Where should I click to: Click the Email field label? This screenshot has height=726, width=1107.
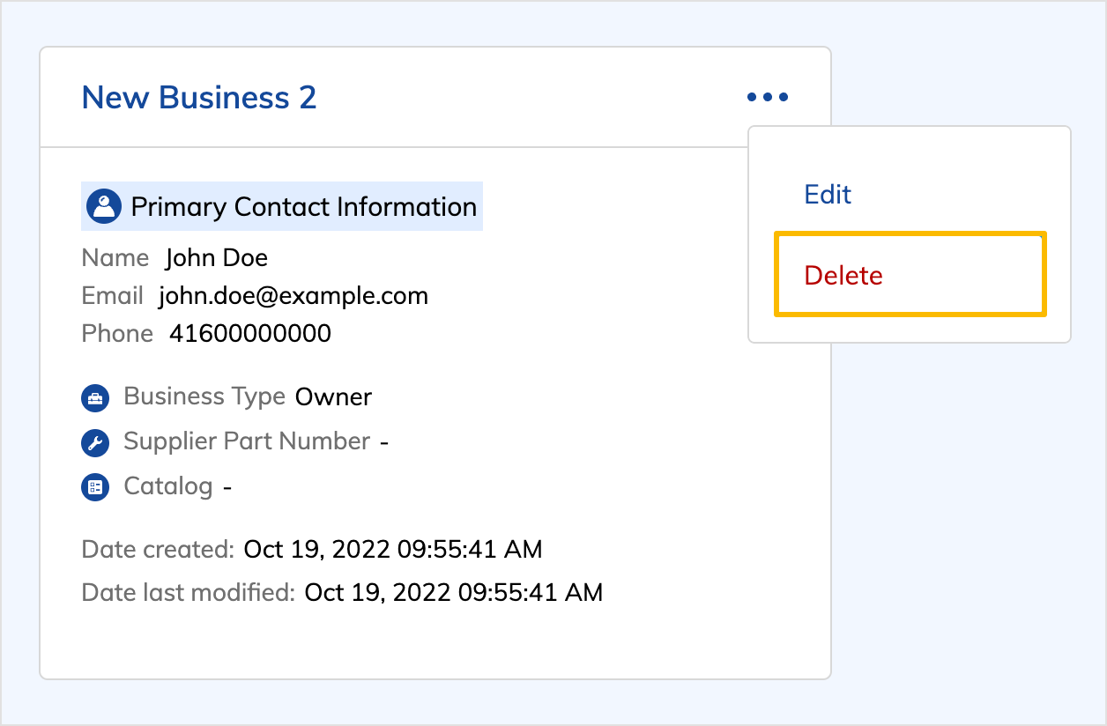112,295
